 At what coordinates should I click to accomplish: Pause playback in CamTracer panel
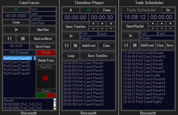pos(10,39)
